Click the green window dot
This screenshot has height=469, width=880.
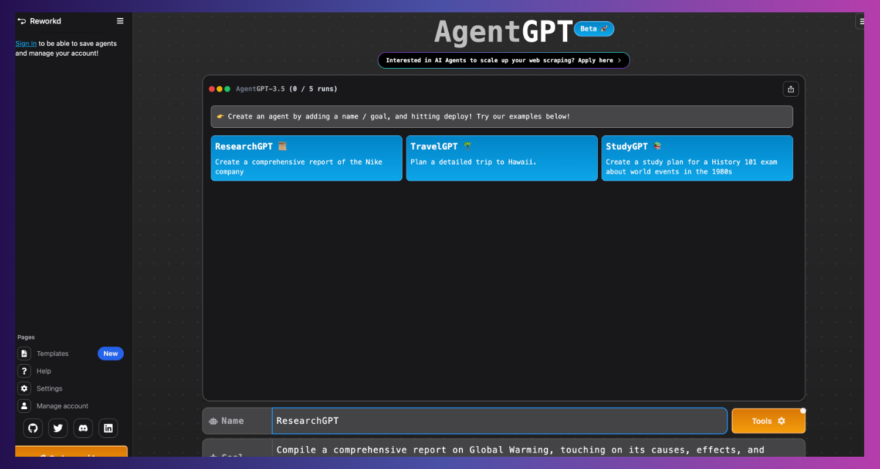[x=227, y=89]
